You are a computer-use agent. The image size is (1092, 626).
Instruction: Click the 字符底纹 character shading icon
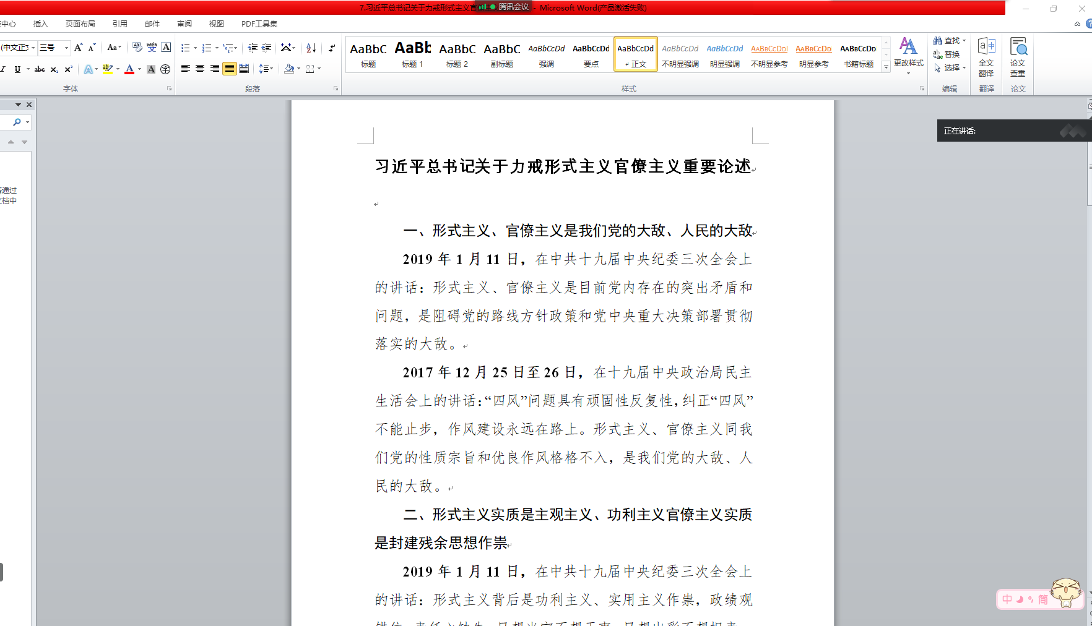151,69
